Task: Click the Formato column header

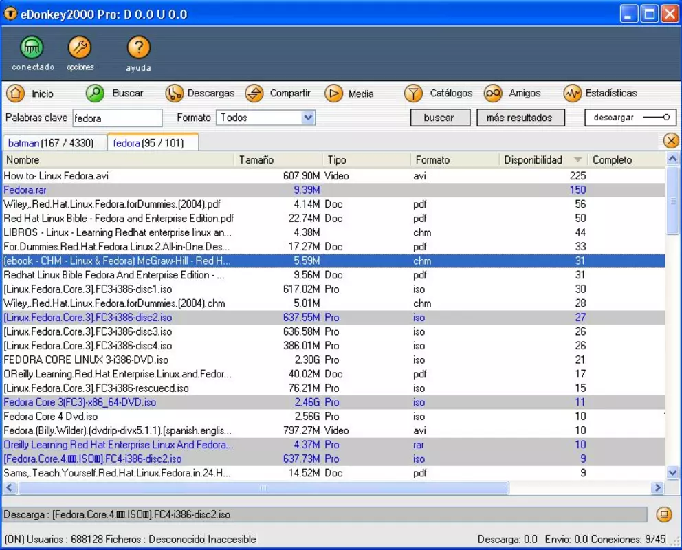Action: coord(455,160)
